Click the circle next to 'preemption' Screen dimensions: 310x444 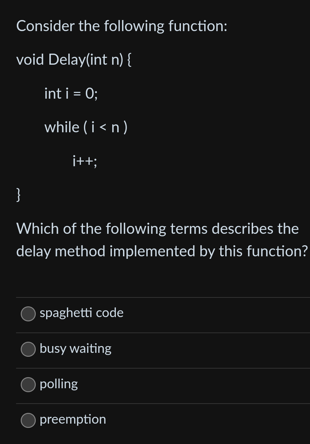click(28, 420)
